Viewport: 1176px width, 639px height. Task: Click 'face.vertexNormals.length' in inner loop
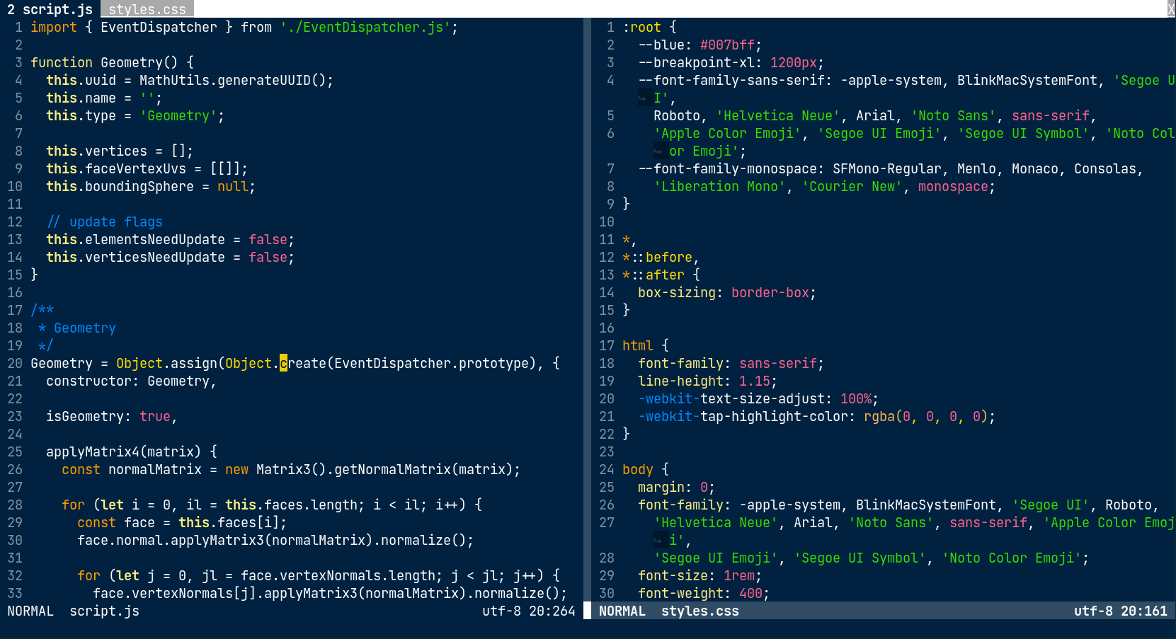tap(338, 575)
